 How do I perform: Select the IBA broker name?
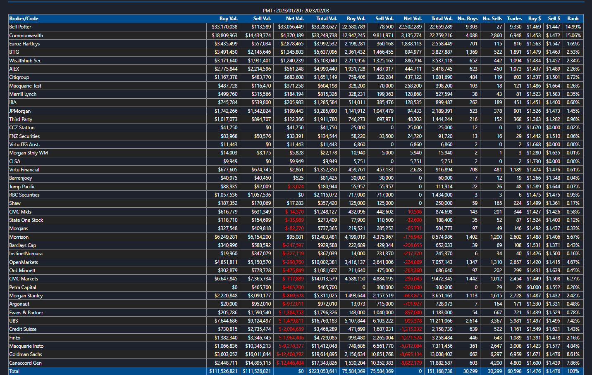point(13,102)
